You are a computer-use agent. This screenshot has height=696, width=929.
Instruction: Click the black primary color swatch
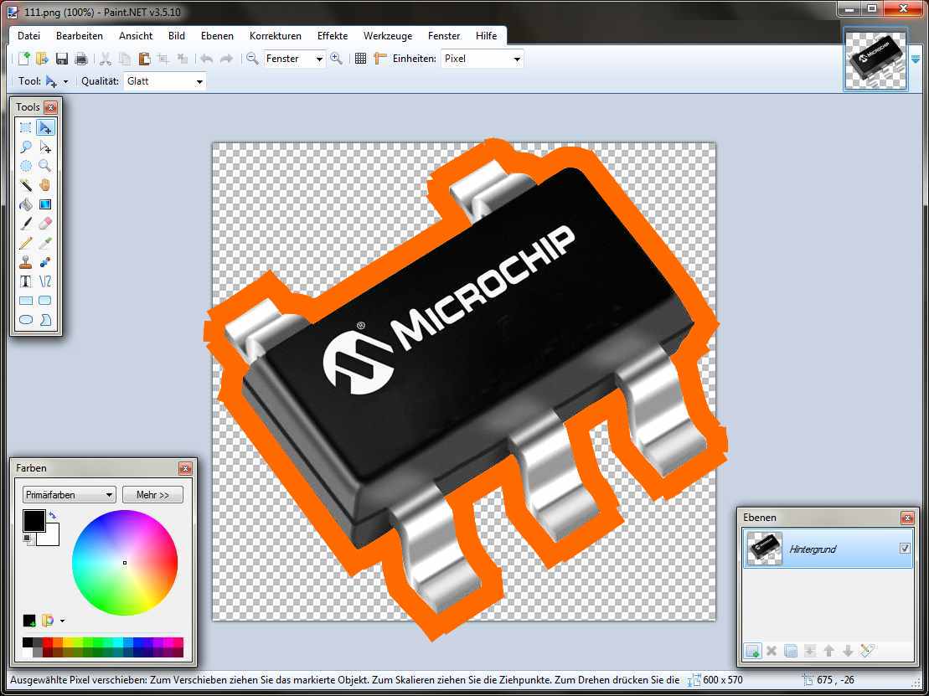(34, 521)
